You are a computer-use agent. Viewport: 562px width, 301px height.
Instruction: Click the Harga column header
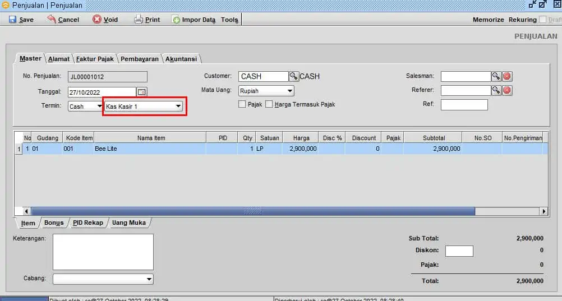tap(301, 137)
